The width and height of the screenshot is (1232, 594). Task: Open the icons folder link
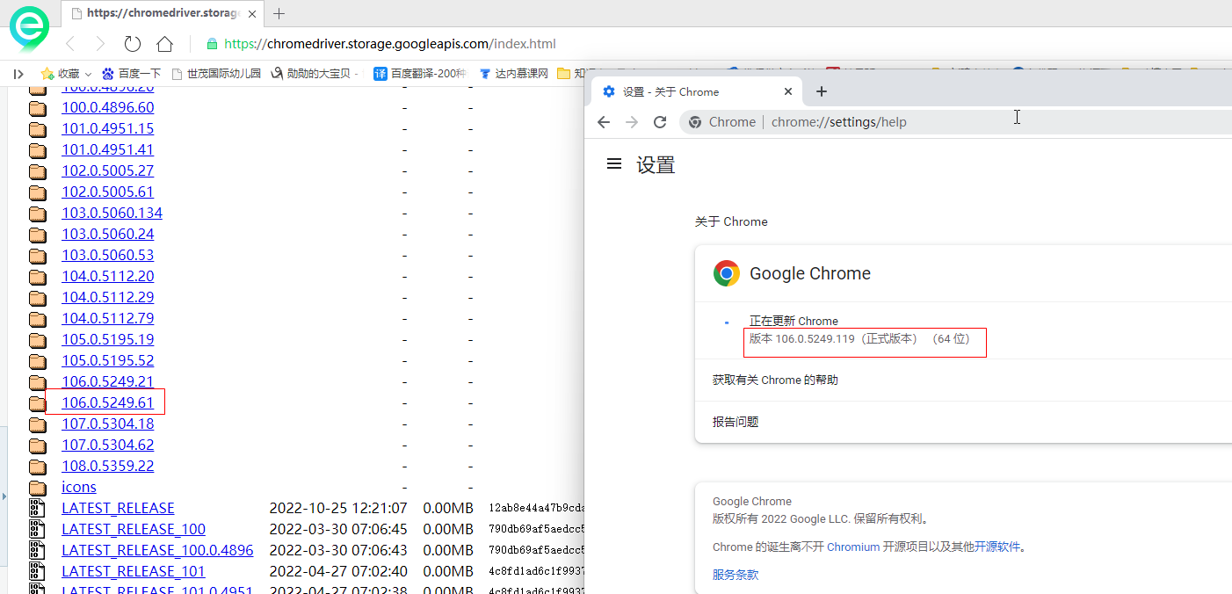79,487
